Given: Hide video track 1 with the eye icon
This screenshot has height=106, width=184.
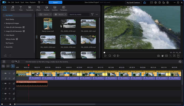Looking at the screenshot, I should point(9,73).
